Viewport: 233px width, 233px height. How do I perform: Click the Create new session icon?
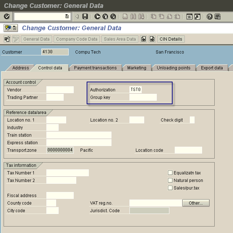(x=189, y=17)
